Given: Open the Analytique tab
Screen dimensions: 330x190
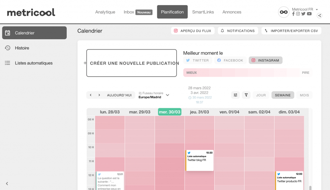Looking at the screenshot, I should point(105,12).
